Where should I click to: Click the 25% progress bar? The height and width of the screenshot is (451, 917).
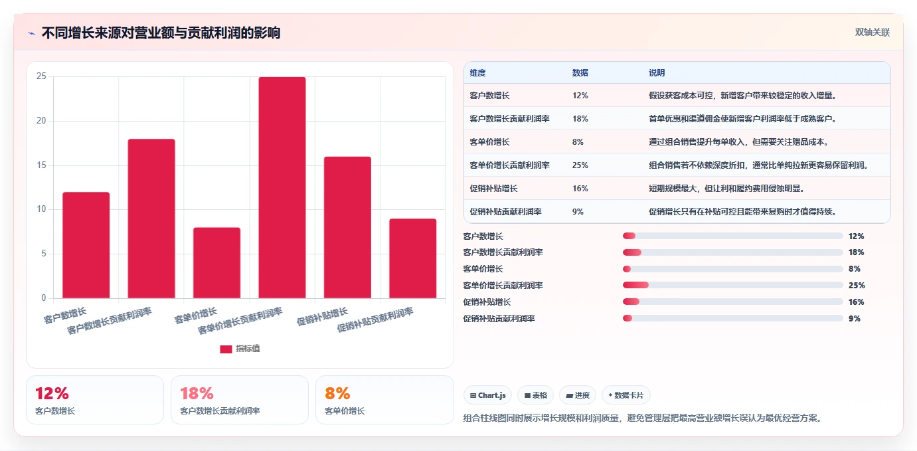(x=733, y=286)
